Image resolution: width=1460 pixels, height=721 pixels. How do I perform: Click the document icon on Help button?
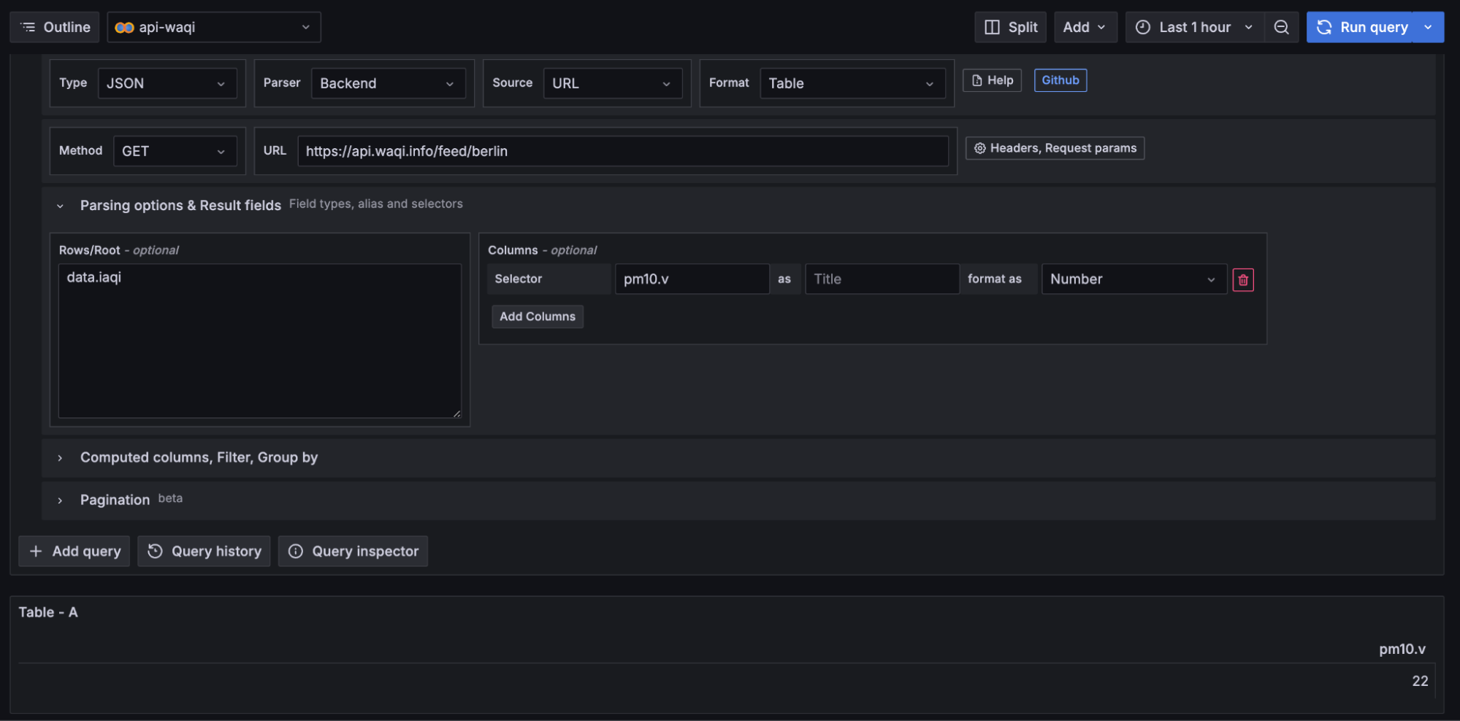976,80
